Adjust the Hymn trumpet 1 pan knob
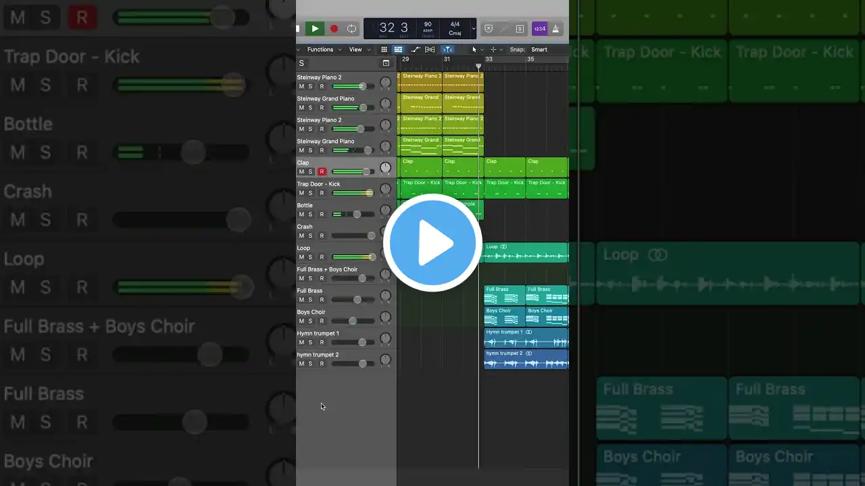The height and width of the screenshot is (486, 865). (385, 338)
